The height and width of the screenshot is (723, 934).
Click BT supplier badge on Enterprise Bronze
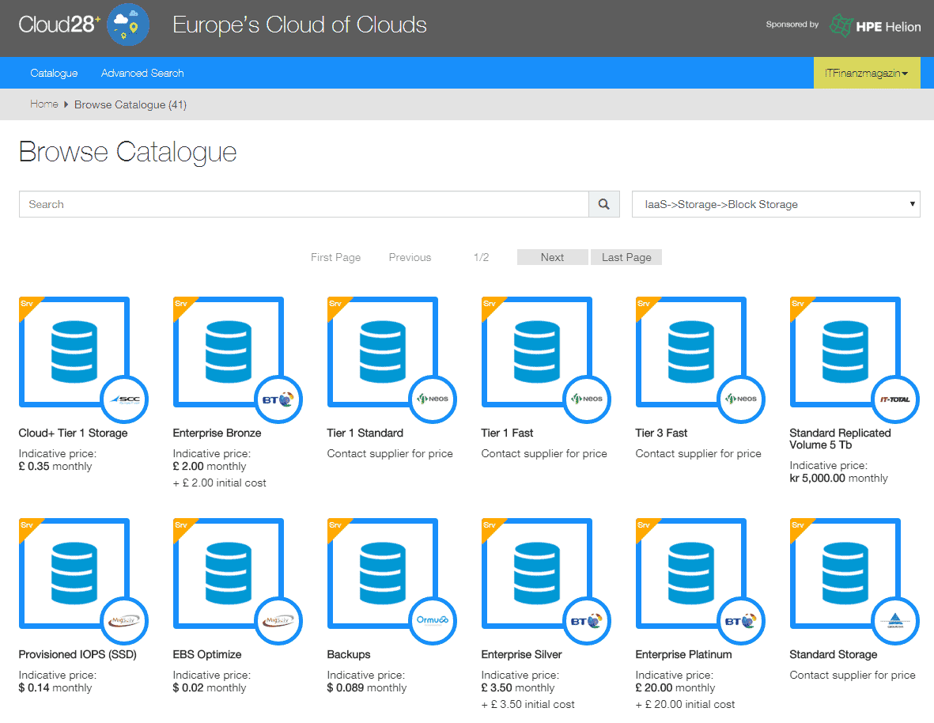[x=278, y=399]
